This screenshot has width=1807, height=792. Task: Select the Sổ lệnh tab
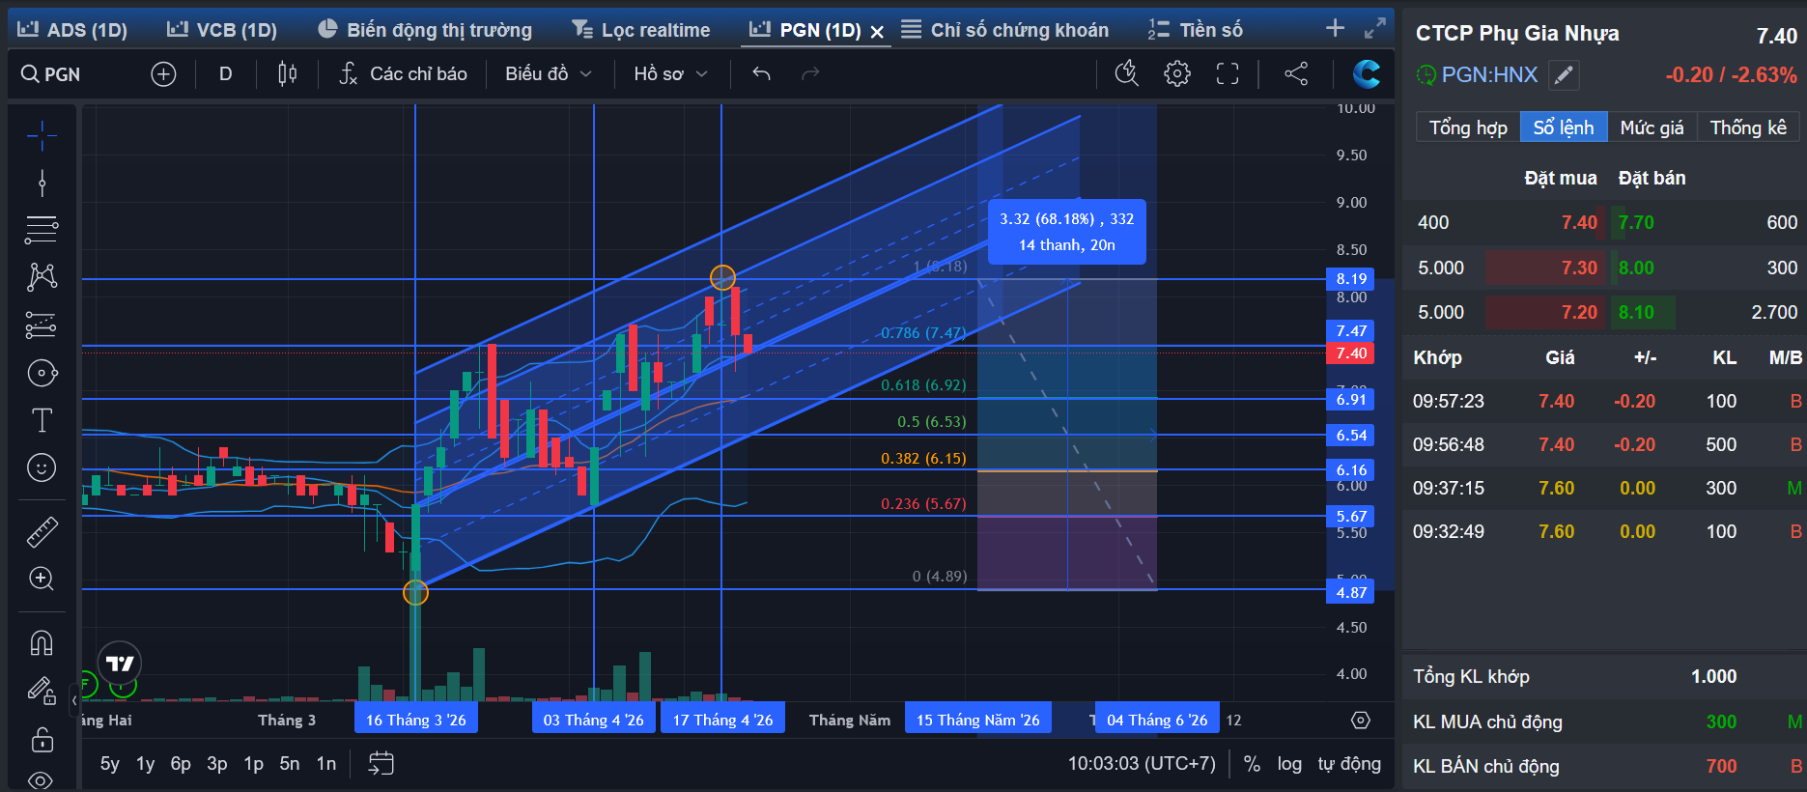[x=1564, y=127]
